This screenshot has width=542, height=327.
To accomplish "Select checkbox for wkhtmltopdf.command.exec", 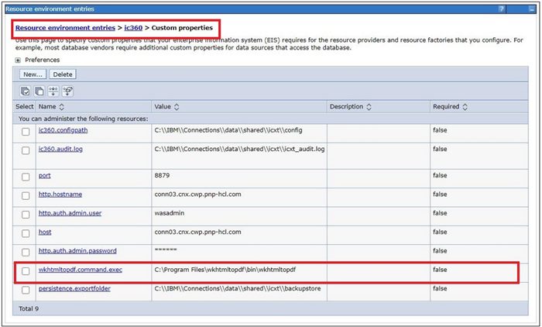I will 26,271.
